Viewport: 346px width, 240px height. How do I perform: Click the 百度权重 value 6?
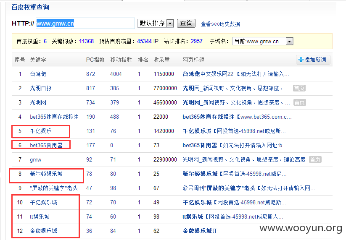[x=45, y=41]
